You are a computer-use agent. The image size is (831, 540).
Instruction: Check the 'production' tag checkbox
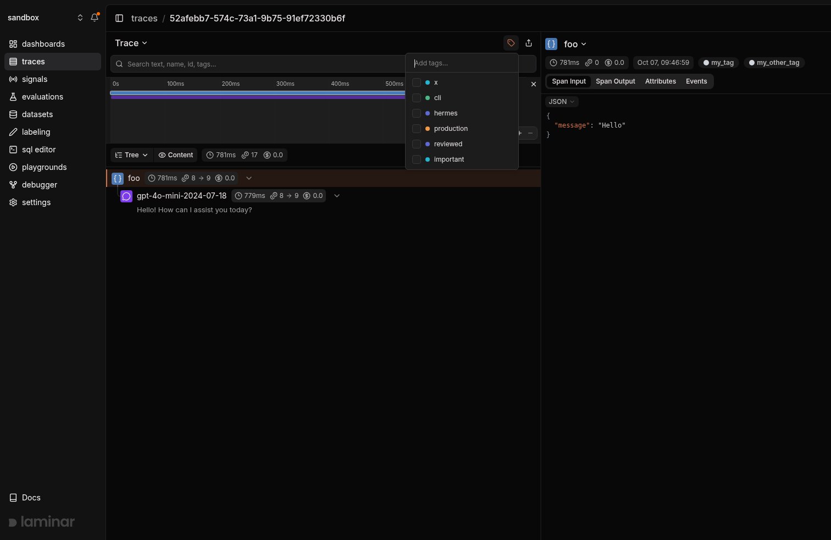417,129
